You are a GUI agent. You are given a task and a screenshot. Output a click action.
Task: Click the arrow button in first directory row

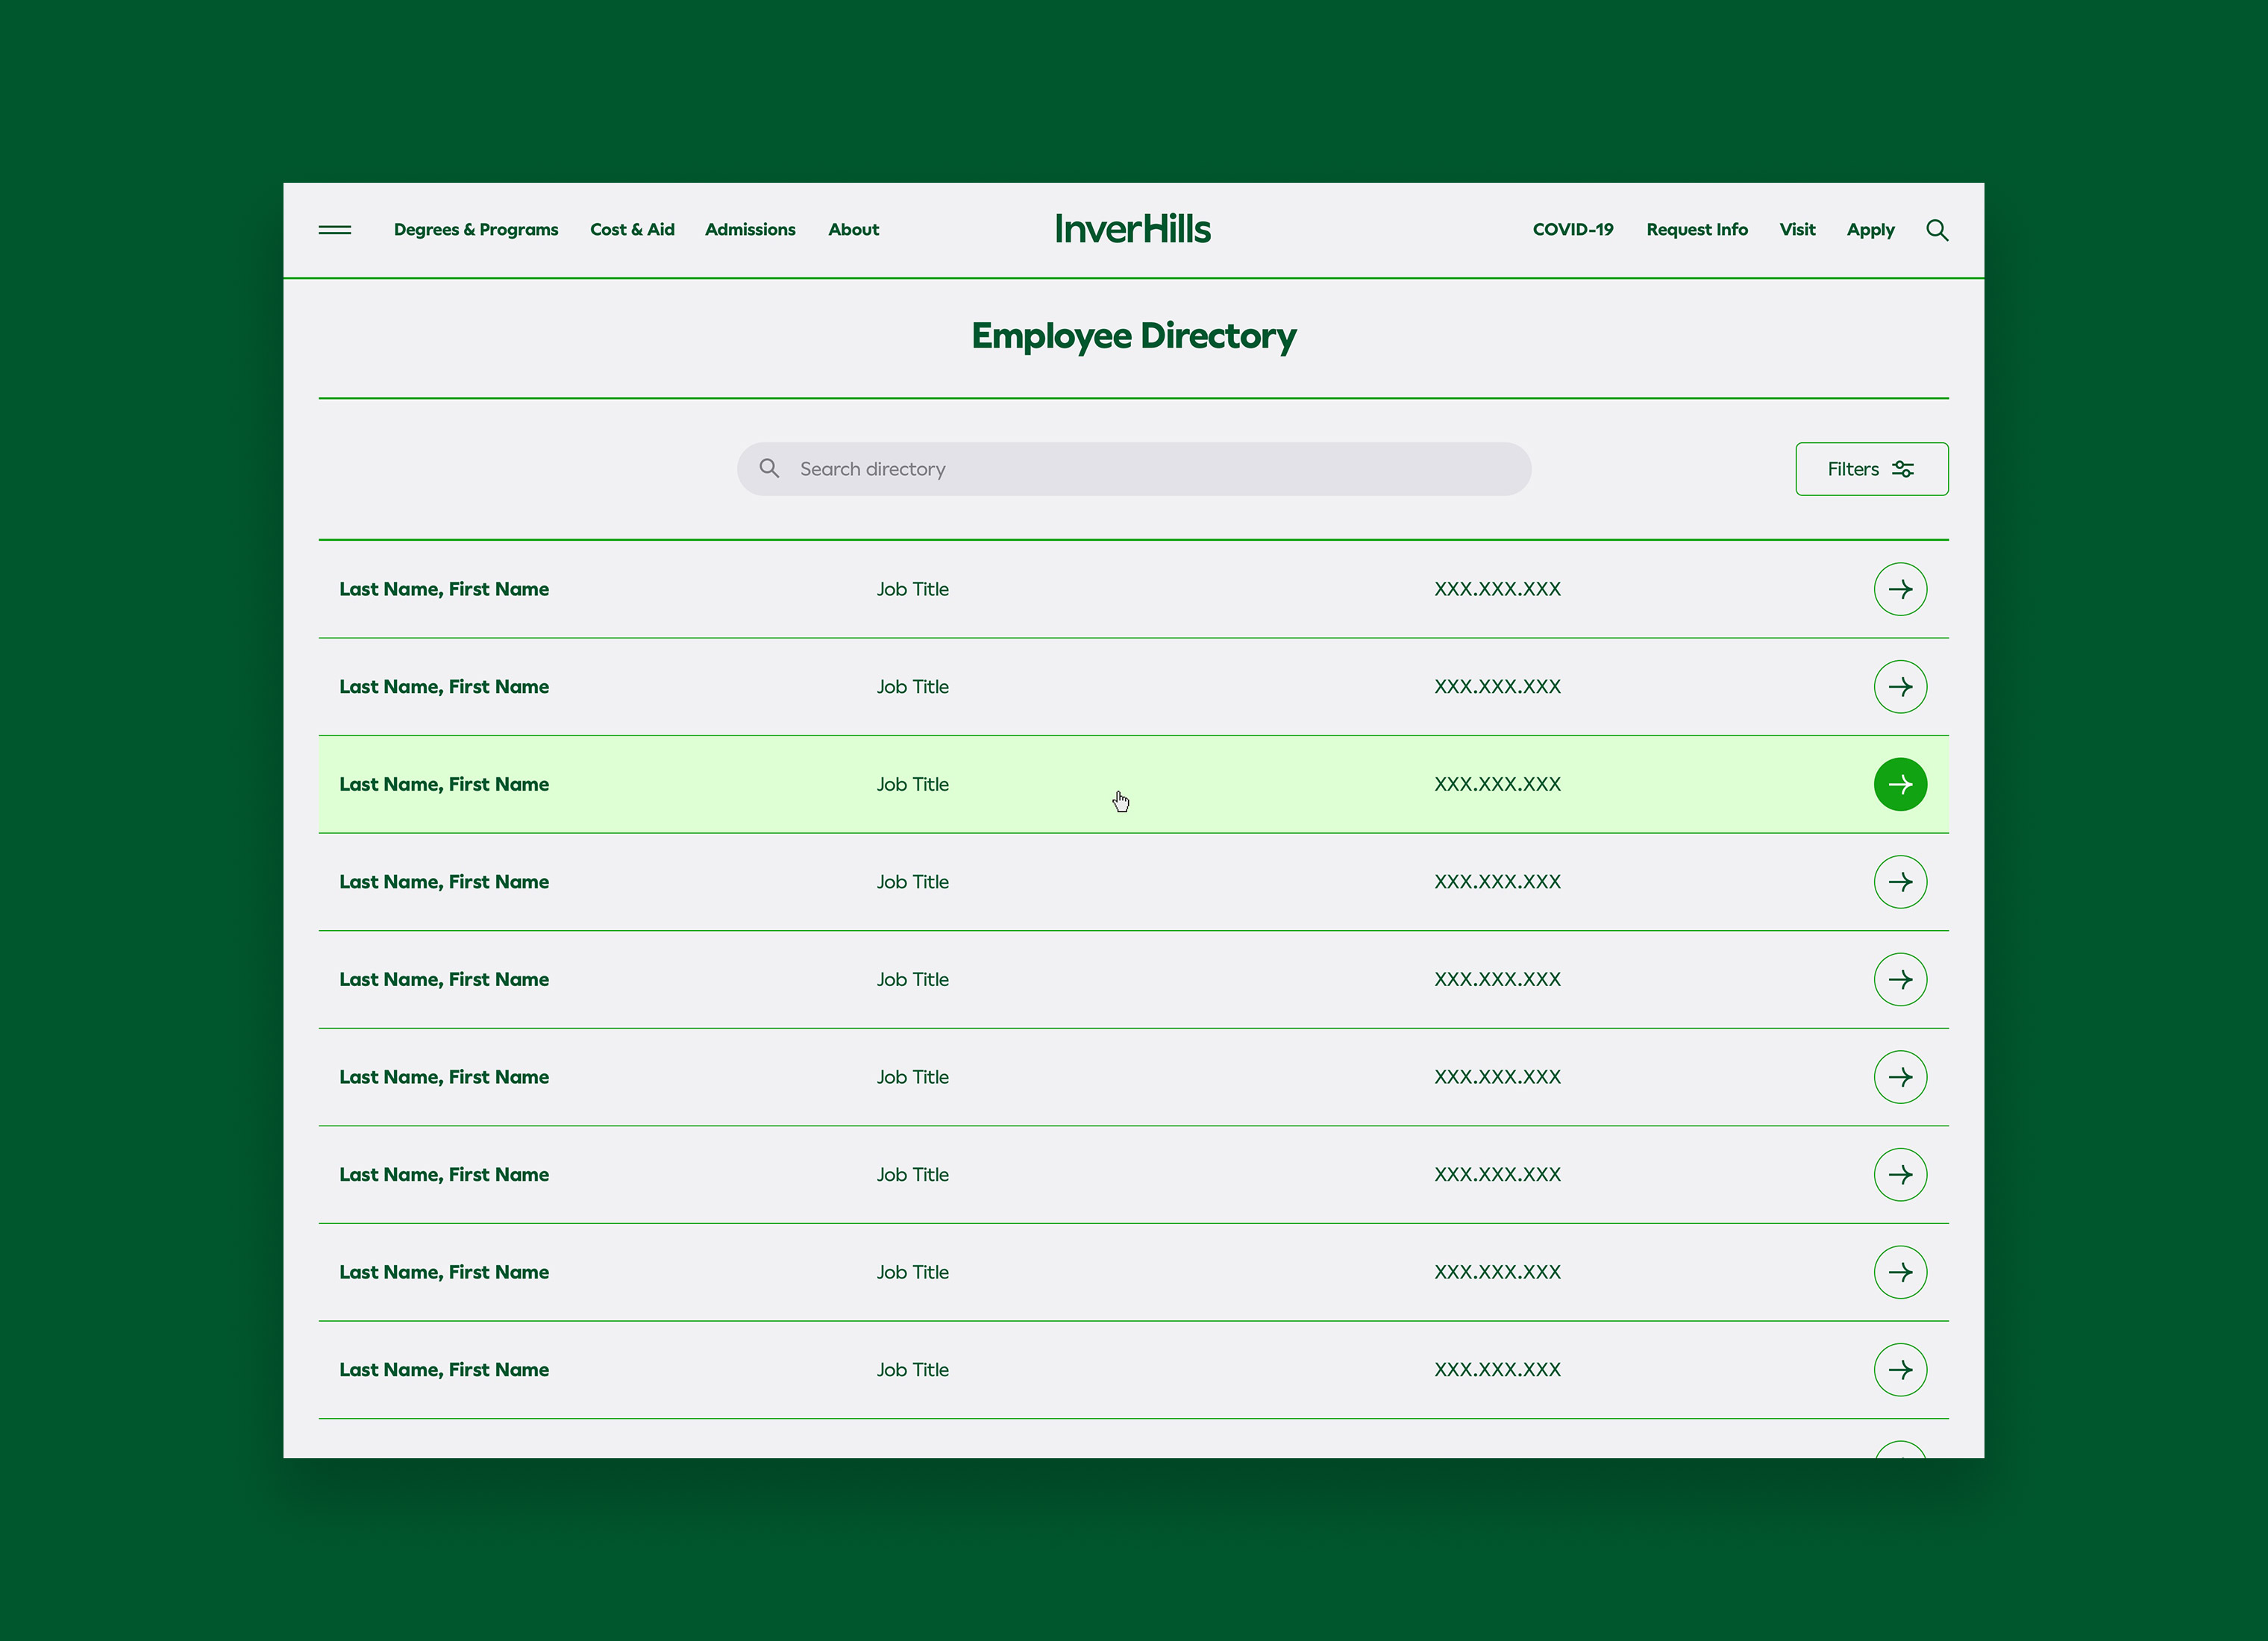pyautogui.click(x=1899, y=589)
